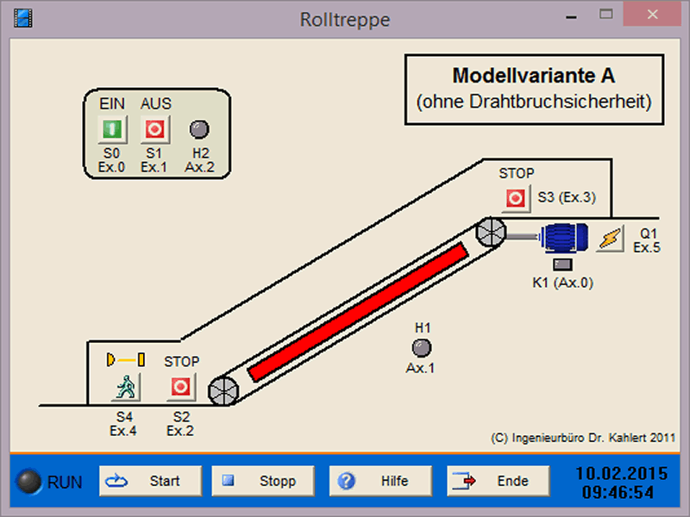The image size is (690, 517).
Task: Click the H1 indicator lamp
Action: click(x=422, y=347)
